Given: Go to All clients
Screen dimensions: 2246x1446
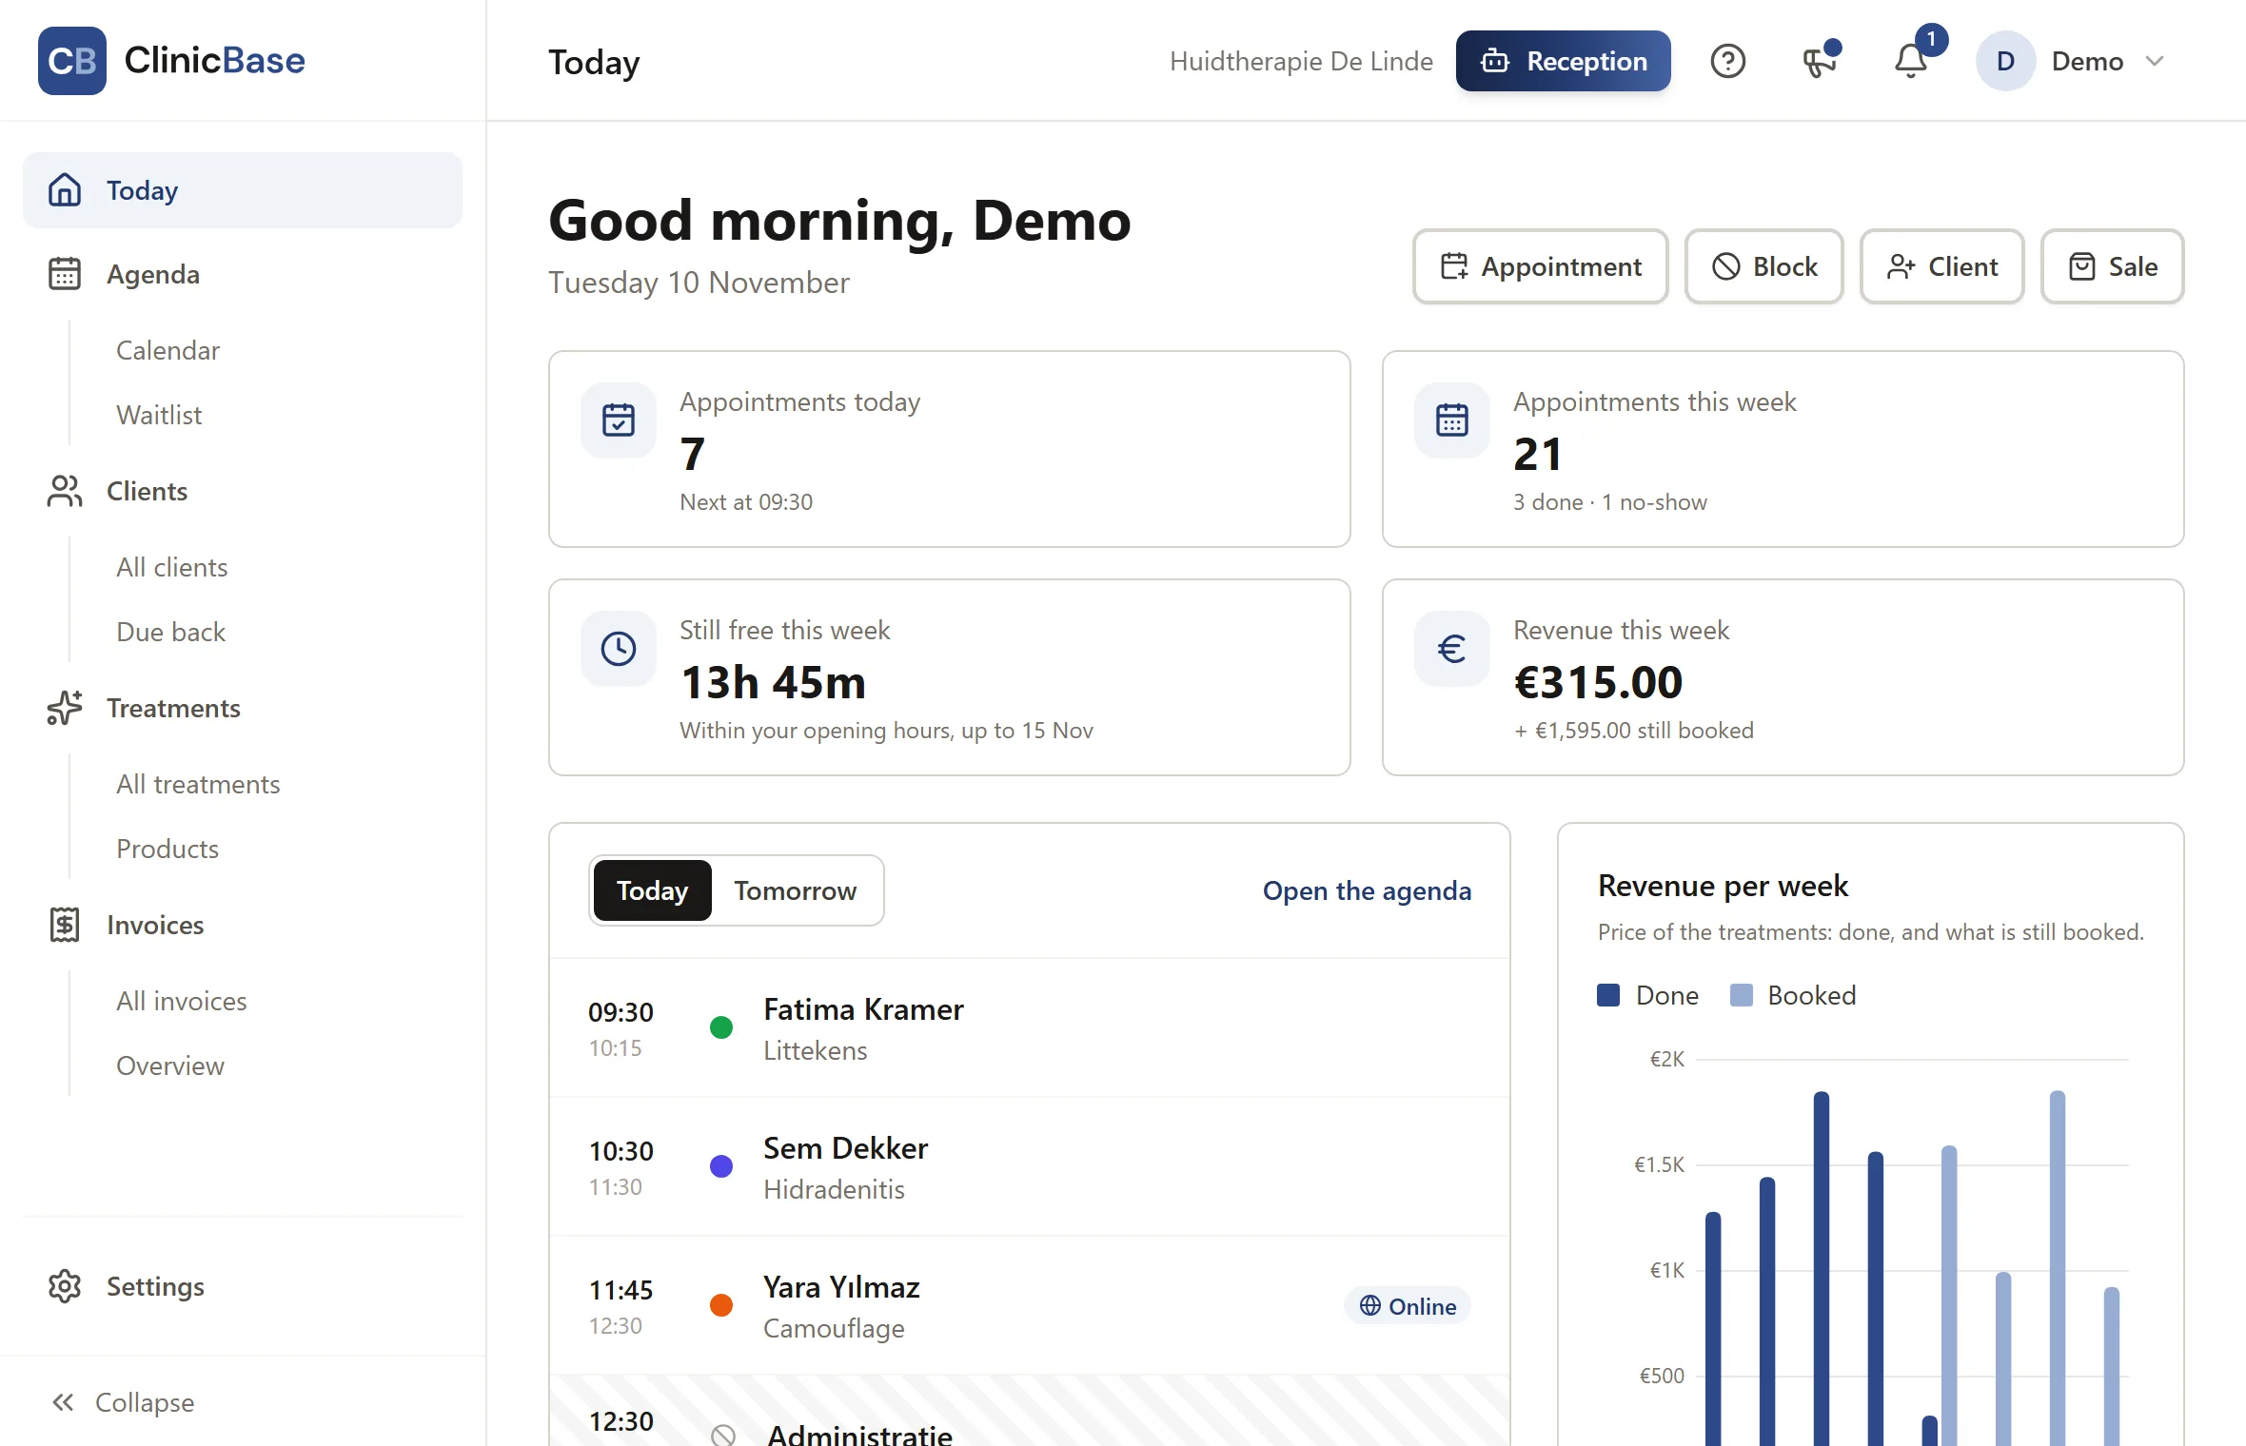Looking at the screenshot, I should 172,567.
